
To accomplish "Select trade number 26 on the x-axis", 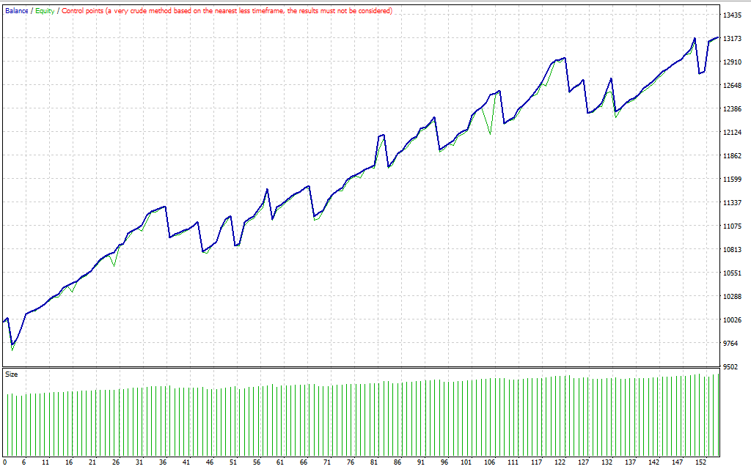I will coord(116,462).
